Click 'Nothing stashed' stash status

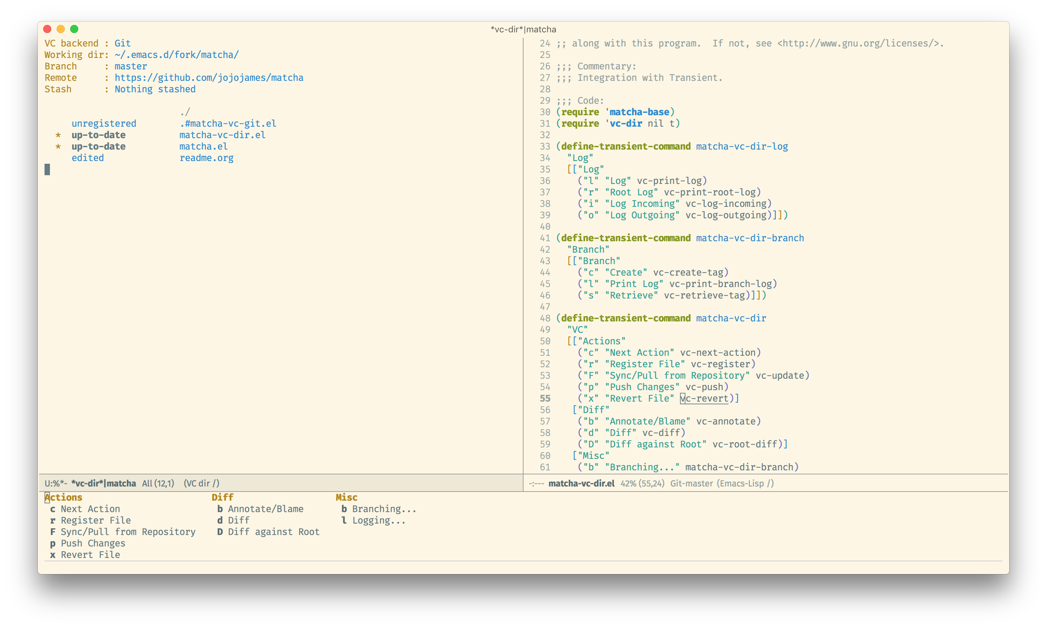tap(155, 89)
